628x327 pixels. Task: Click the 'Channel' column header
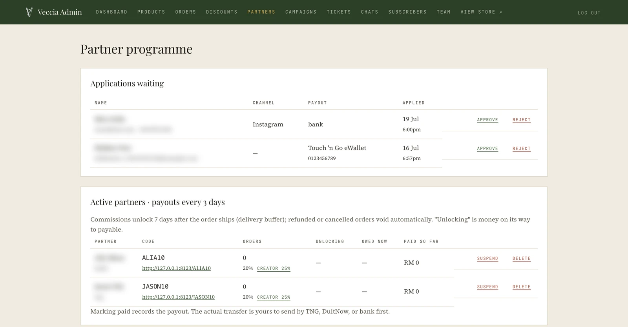pyautogui.click(x=263, y=103)
